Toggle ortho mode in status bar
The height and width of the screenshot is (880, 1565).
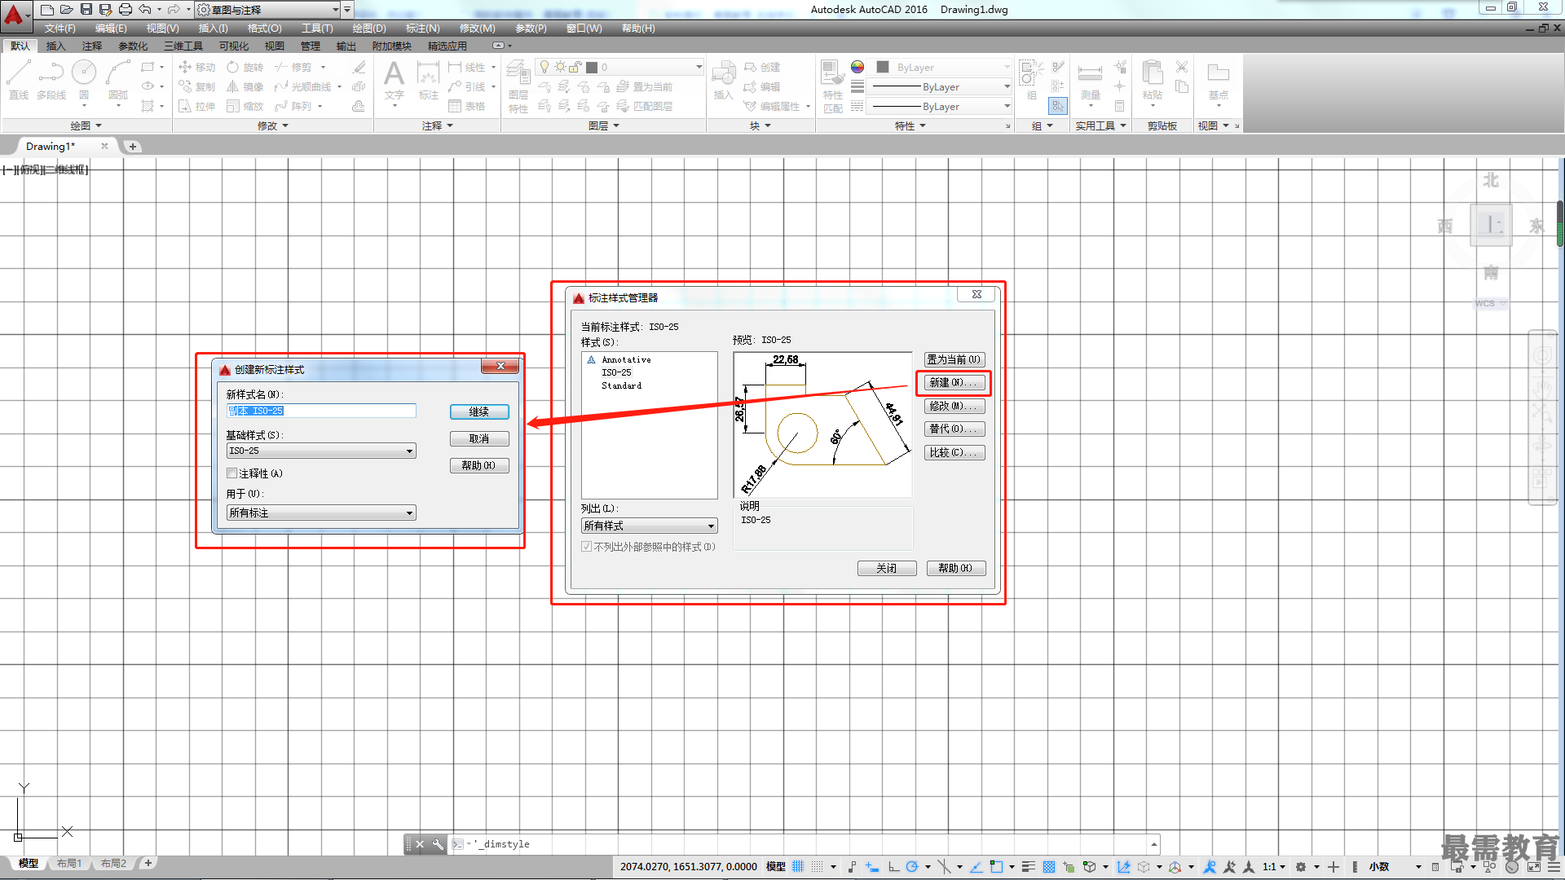(x=894, y=867)
